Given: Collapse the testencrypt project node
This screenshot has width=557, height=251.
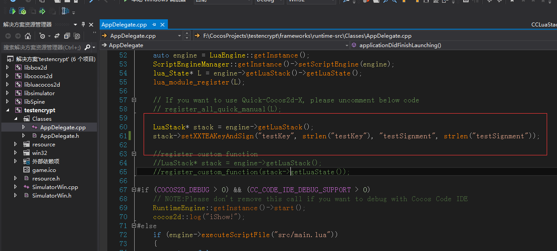Looking at the screenshot, I should coord(7,110).
